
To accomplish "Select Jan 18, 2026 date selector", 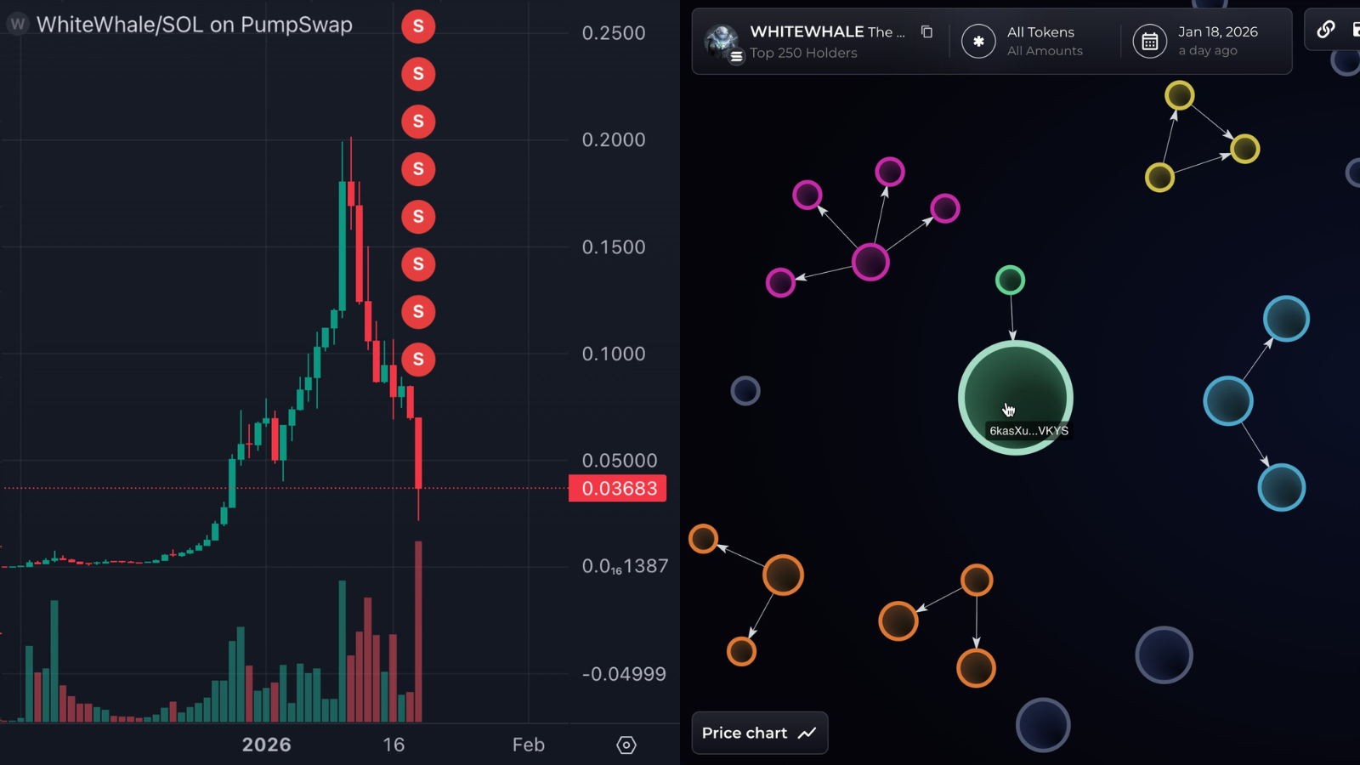I will pos(1217,41).
